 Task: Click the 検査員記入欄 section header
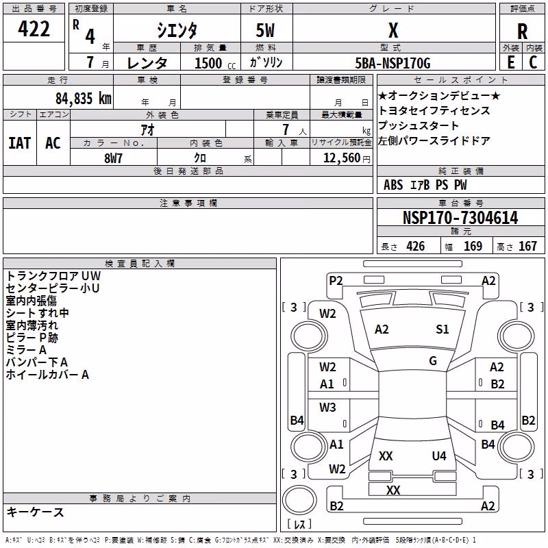[140, 264]
